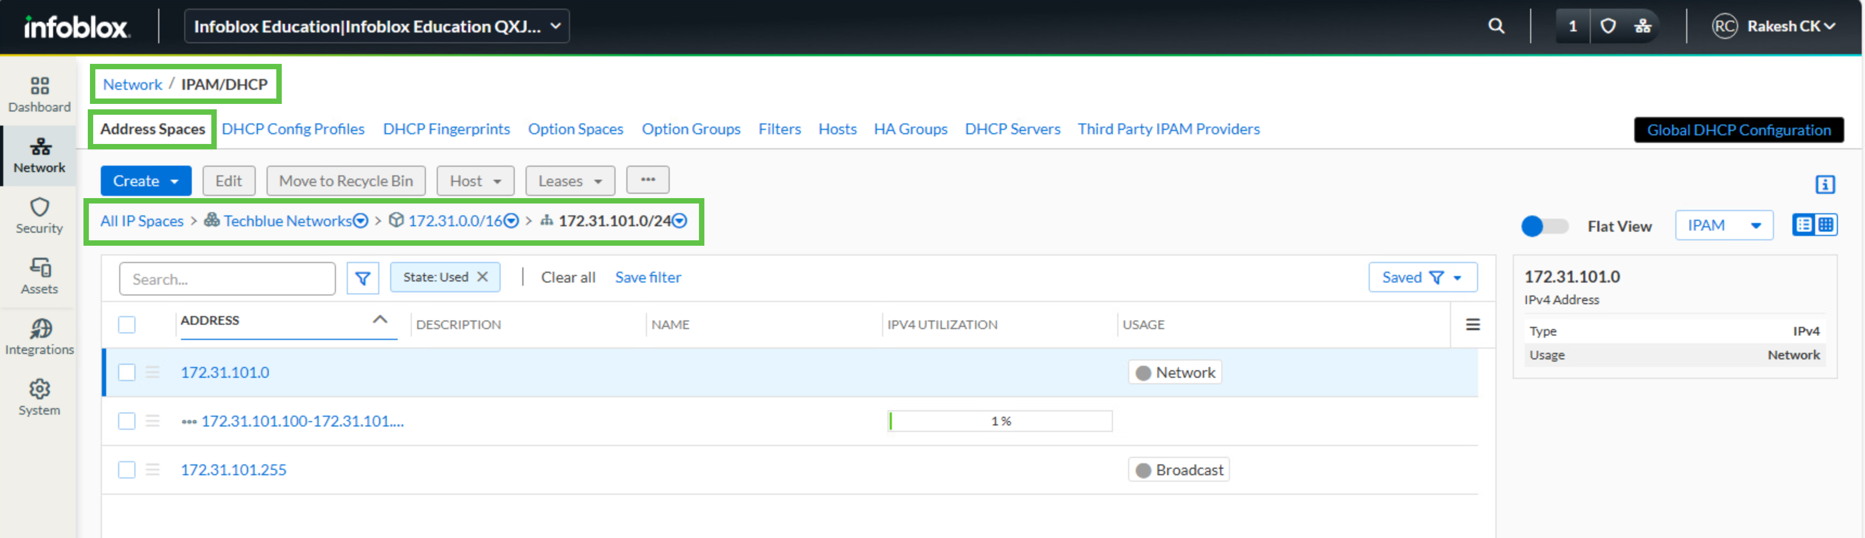Image resolution: width=1865 pixels, height=538 pixels.
Task: Open the Dashboard sidebar section
Action: click(x=39, y=95)
